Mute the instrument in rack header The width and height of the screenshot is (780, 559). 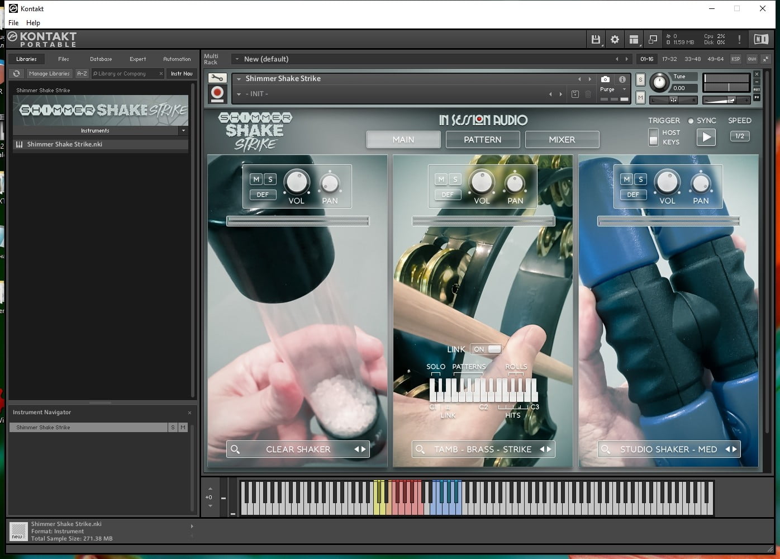point(640,97)
